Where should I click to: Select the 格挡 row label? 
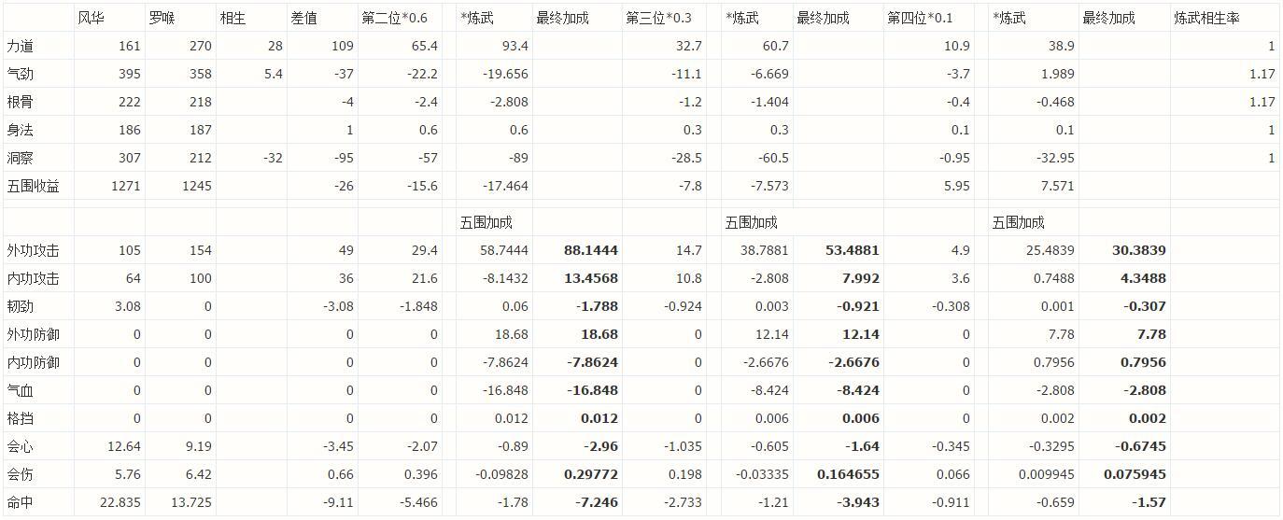pyautogui.click(x=21, y=418)
